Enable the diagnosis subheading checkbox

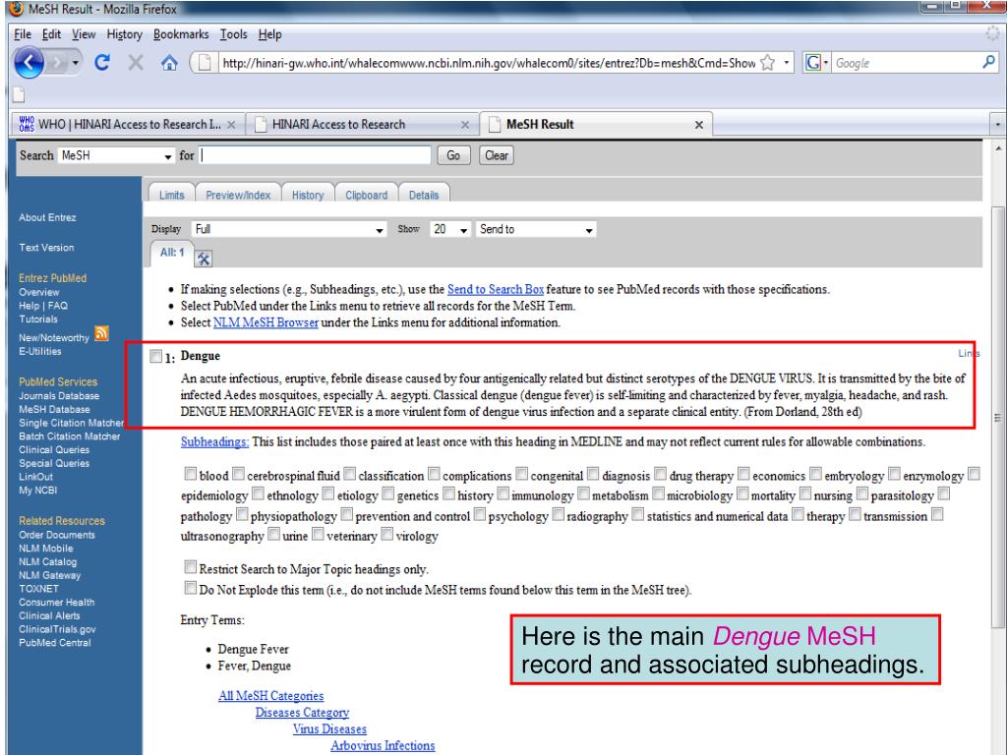click(x=593, y=474)
